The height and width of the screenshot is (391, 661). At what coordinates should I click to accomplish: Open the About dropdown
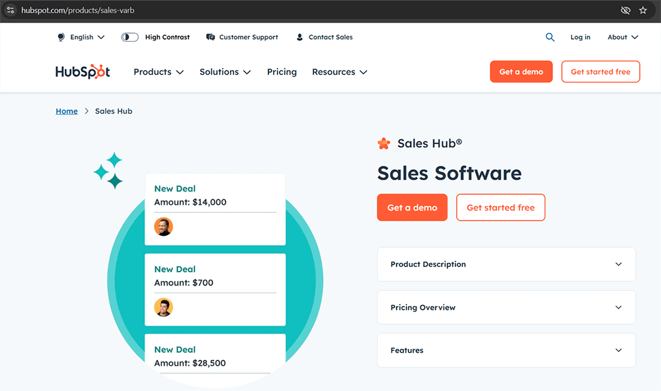pos(623,38)
